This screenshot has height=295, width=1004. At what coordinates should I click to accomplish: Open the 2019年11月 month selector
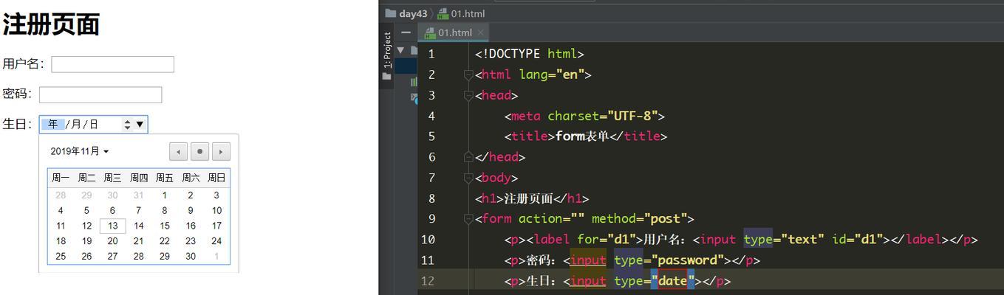79,151
